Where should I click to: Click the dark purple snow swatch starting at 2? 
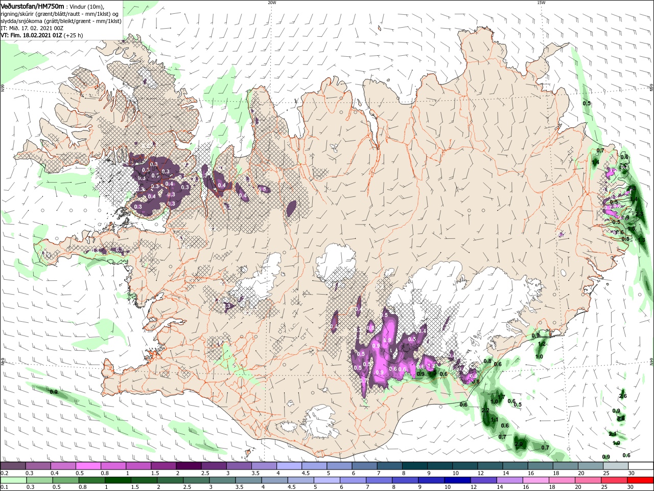[188, 466]
